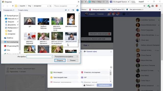
Task: Select Изображения folder in navigation pane
Action: tap(12, 28)
